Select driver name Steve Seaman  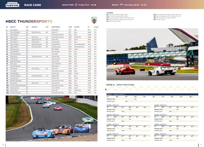click(15, 88)
